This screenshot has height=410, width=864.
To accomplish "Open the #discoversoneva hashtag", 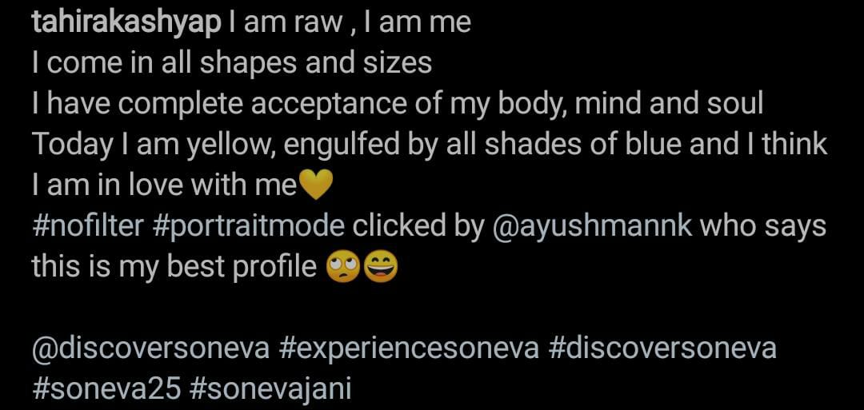I will click(x=663, y=348).
